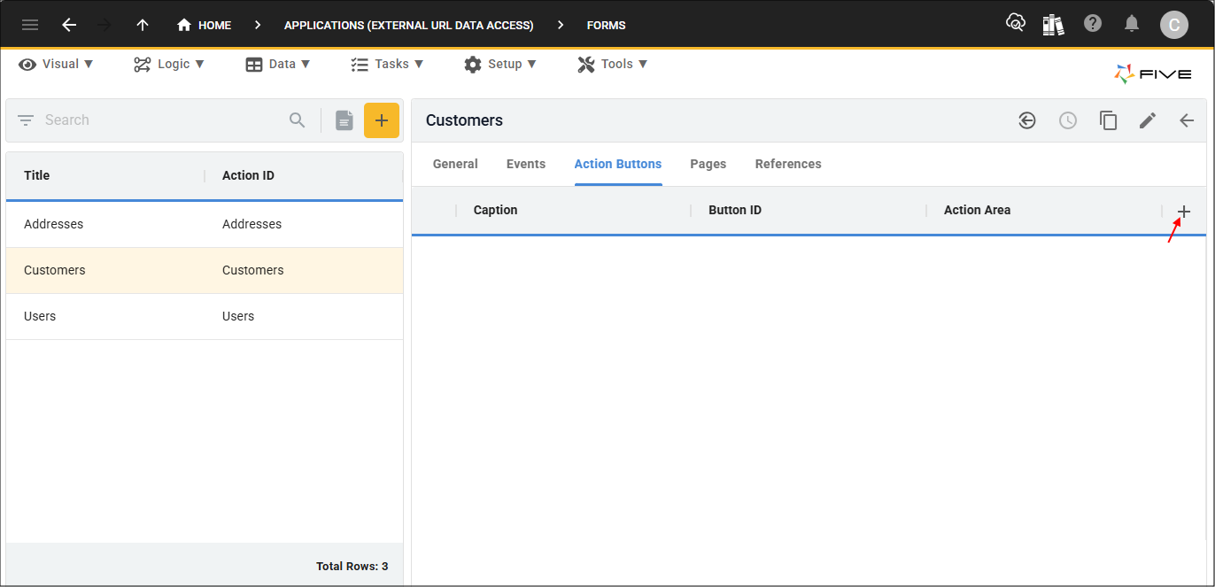1215x587 pixels.
Task: Expand the Visual menu
Action: pos(57,64)
